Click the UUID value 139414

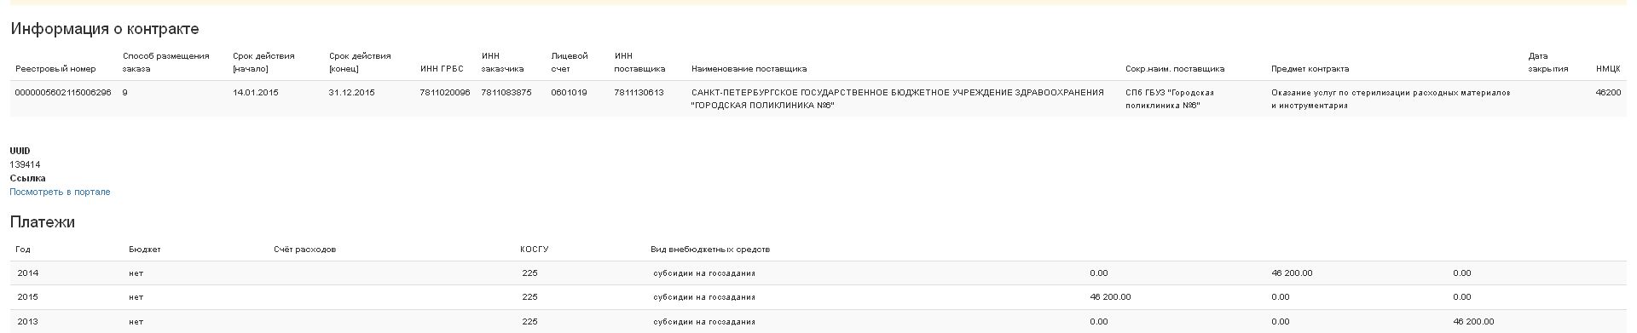click(25, 165)
